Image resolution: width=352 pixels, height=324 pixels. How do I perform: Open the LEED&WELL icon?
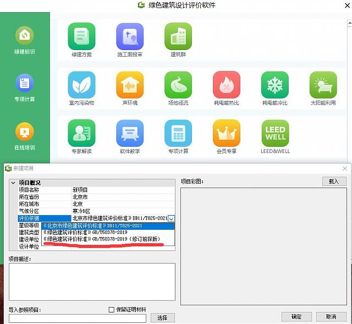pyautogui.click(x=275, y=133)
